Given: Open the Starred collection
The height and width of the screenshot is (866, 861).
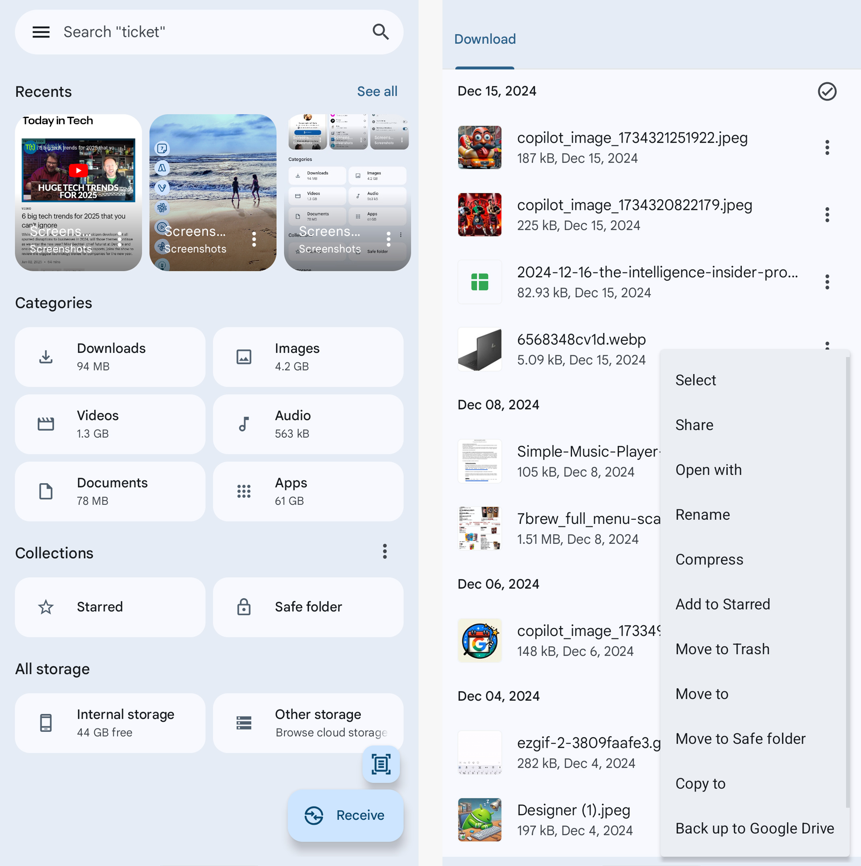Looking at the screenshot, I should 110,607.
